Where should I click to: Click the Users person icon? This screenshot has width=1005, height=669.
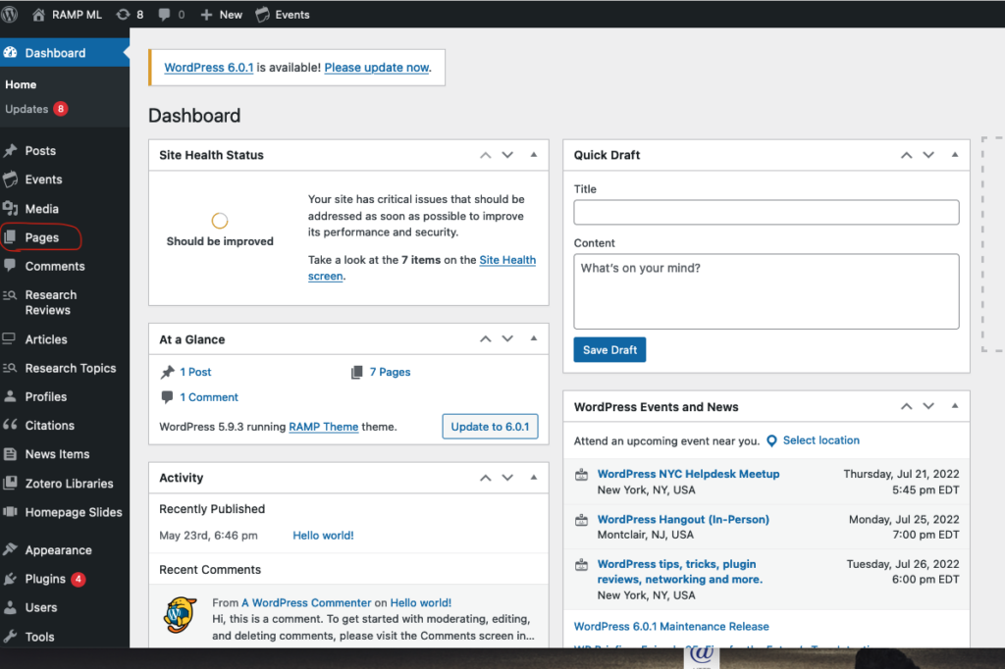coord(10,607)
